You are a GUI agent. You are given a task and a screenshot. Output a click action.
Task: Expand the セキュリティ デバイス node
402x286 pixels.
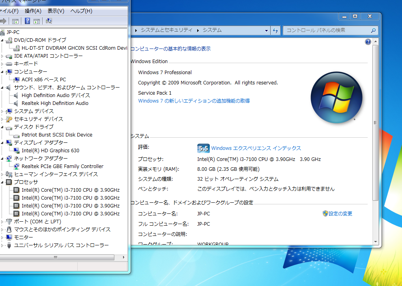tap(2, 119)
